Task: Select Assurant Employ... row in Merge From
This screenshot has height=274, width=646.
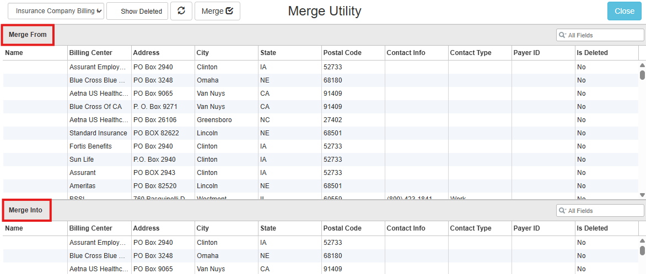Action: 321,67
